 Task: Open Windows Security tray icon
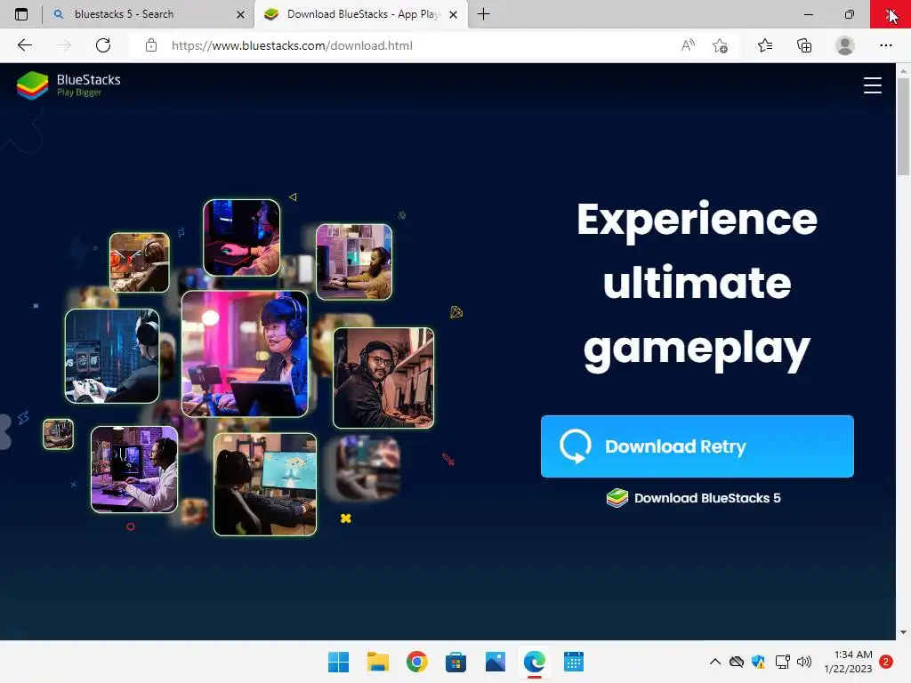pyautogui.click(x=758, y=662)
